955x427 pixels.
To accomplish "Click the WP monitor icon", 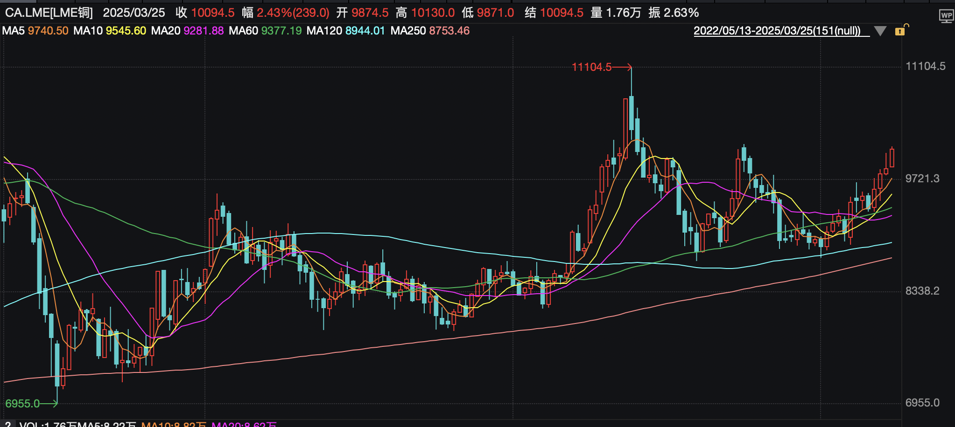I will coord(946,16).
